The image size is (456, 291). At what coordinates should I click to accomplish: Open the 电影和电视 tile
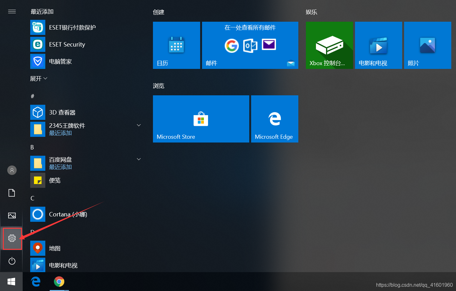coord(379,45)
